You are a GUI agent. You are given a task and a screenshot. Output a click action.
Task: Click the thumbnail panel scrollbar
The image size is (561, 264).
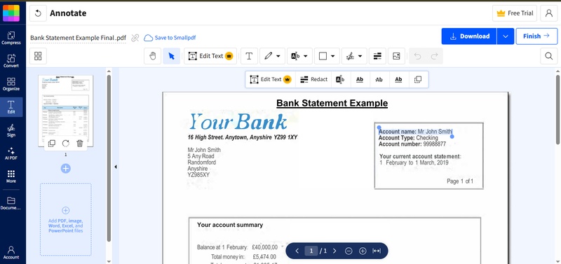tap(109, 158)
